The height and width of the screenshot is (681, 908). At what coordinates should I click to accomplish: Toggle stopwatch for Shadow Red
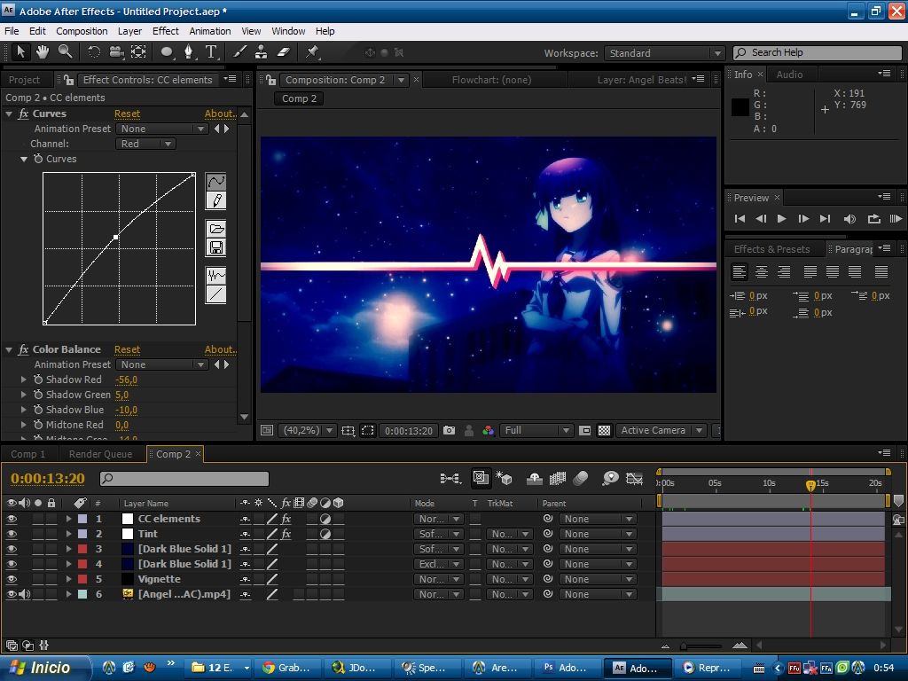click(x=38, y=380)
